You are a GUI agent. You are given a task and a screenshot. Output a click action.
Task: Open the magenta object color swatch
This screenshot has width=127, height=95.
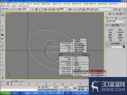[124, 47]
